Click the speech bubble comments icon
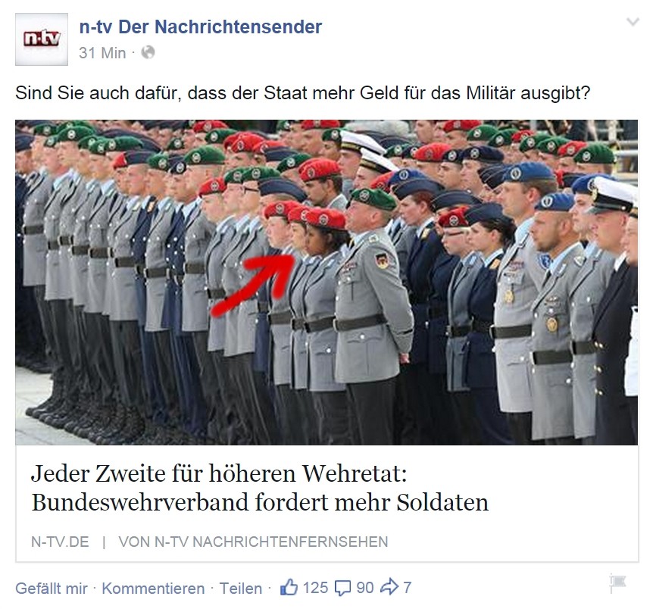This screenshot has width=653, height=609. pyautogui.click(x=342, y=588)
